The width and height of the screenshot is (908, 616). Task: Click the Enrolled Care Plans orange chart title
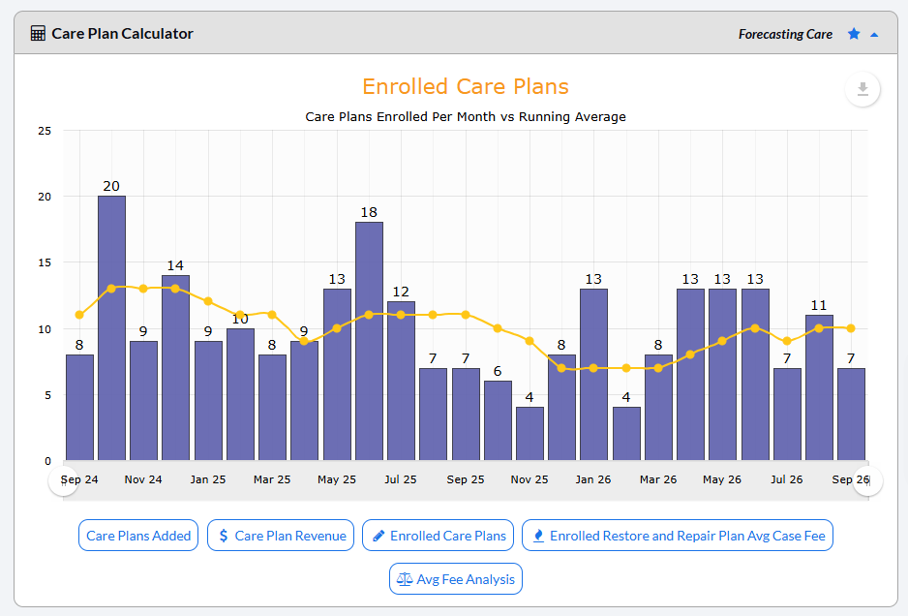point(466,86)
